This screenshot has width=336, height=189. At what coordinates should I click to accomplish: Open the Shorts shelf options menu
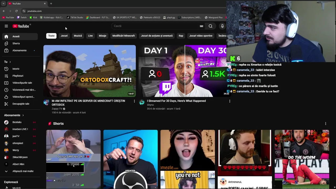[x=326, y=124]
